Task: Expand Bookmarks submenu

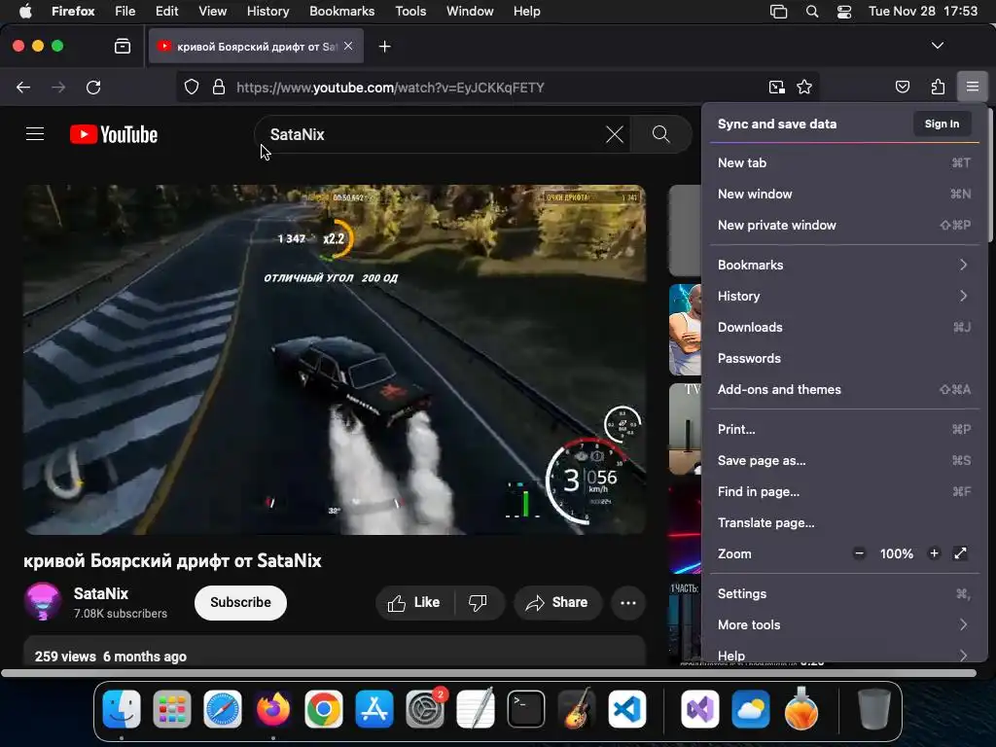Action: tap(844, 265)
